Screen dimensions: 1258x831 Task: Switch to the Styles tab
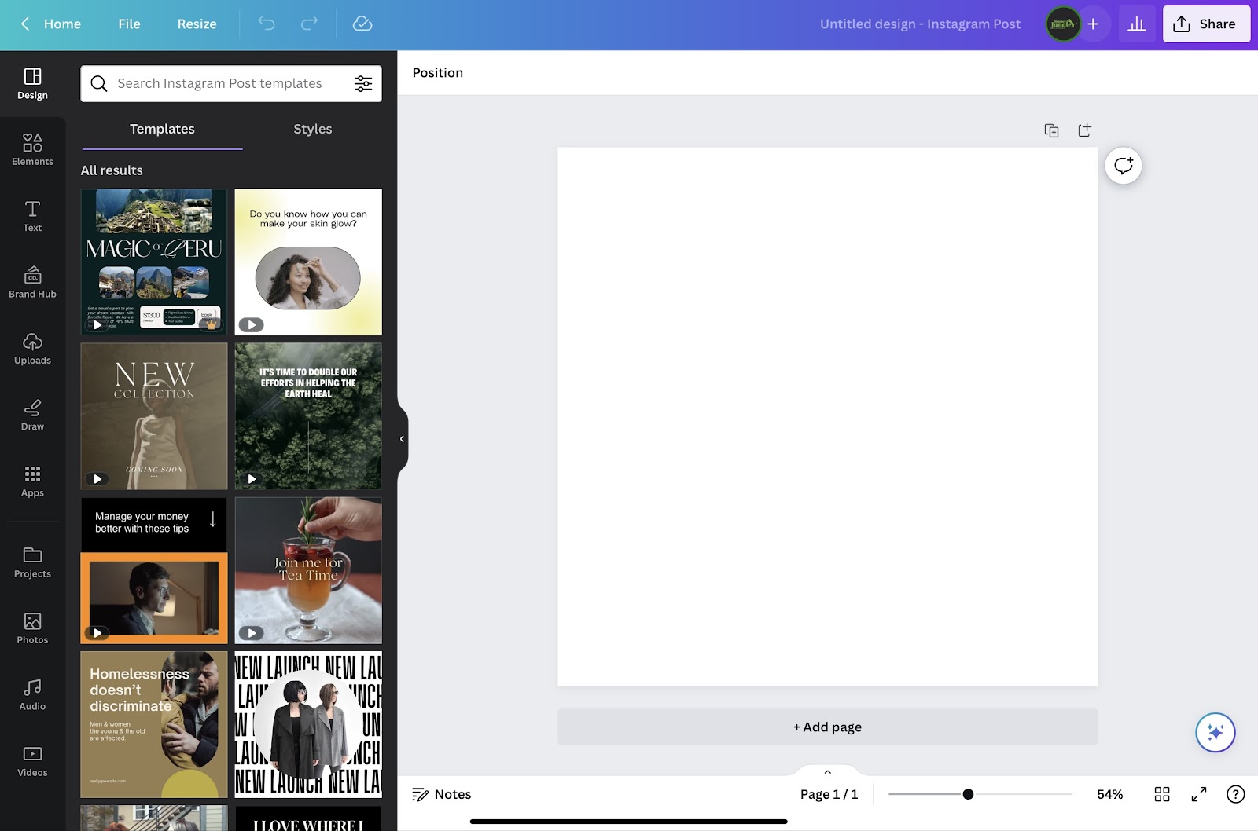312,129
